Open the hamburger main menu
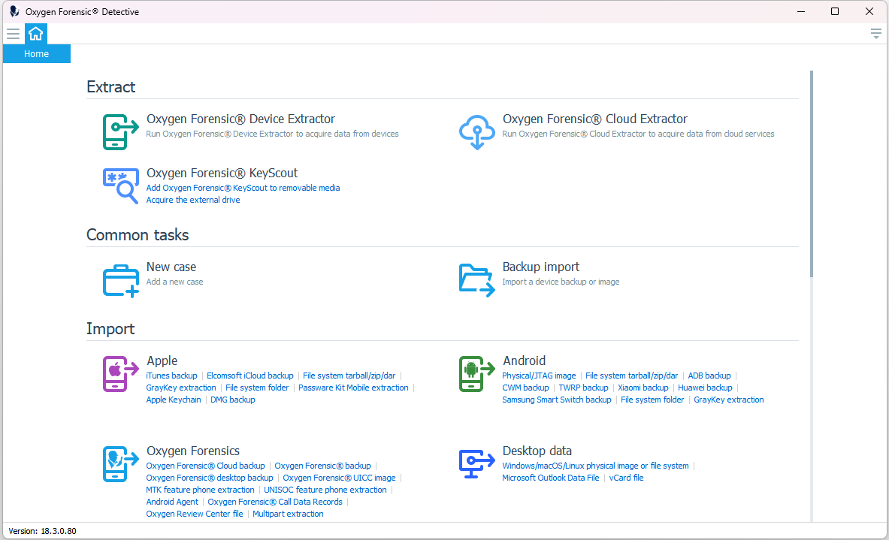Image resolution: width=889 pixels, height=540 pixels. pyautogui.click(x=13, y=34)
